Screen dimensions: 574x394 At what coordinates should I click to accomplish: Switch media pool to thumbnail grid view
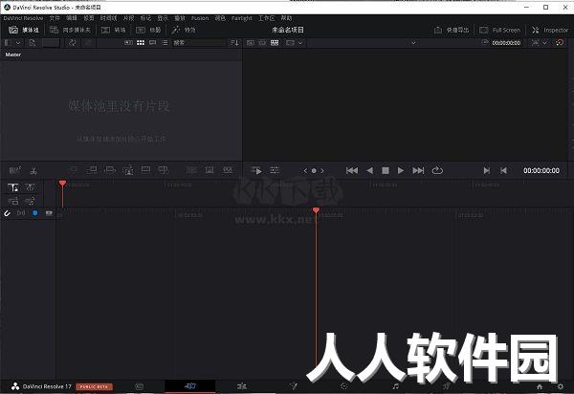pos(141,43)
